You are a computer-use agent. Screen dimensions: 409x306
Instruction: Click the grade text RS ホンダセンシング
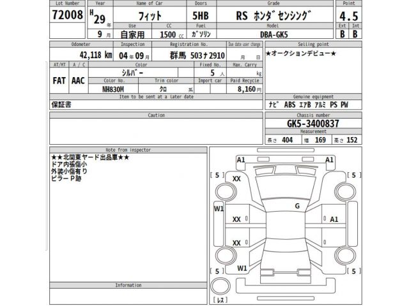[x=274, y=15]
